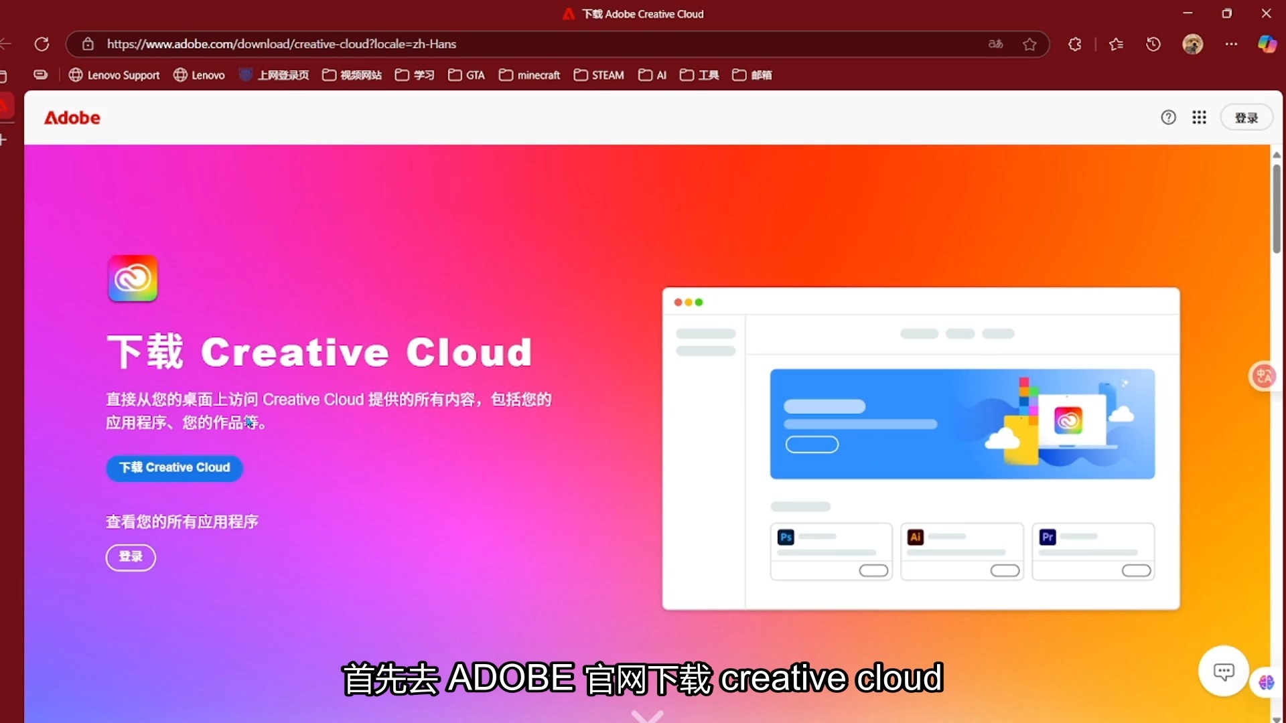This screenshot has height=723, width=1286.
Task: Click the tab actions icon left of bookmarks
Action: (40, 75)
